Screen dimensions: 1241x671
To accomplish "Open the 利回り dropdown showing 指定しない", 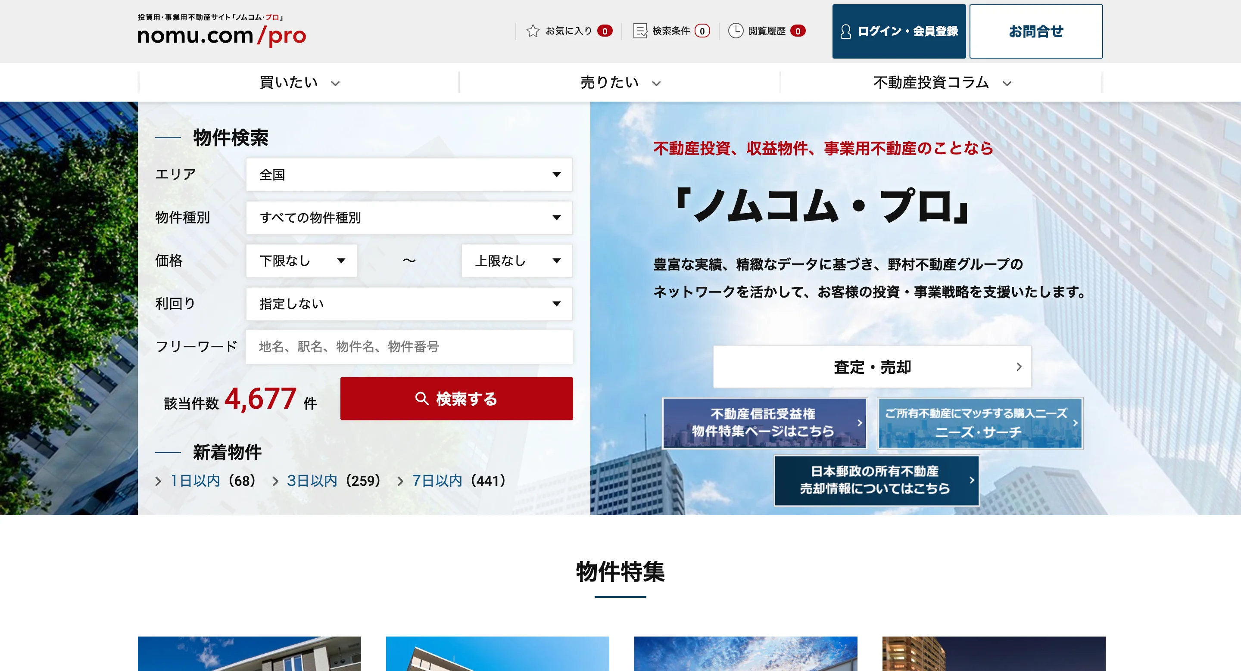I will pos(409,304).
